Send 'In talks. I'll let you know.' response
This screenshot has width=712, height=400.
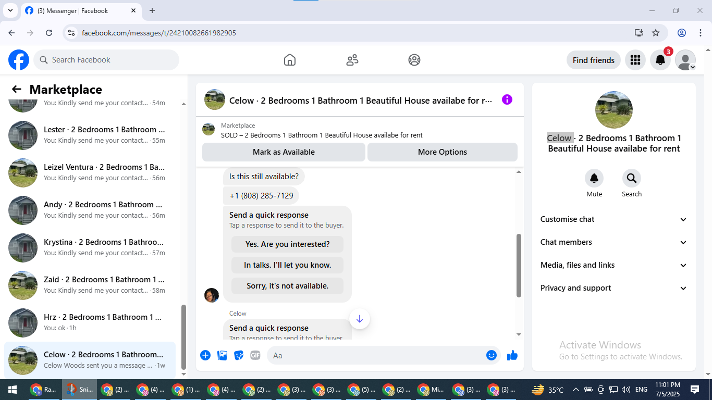click(x=288, y=265)
